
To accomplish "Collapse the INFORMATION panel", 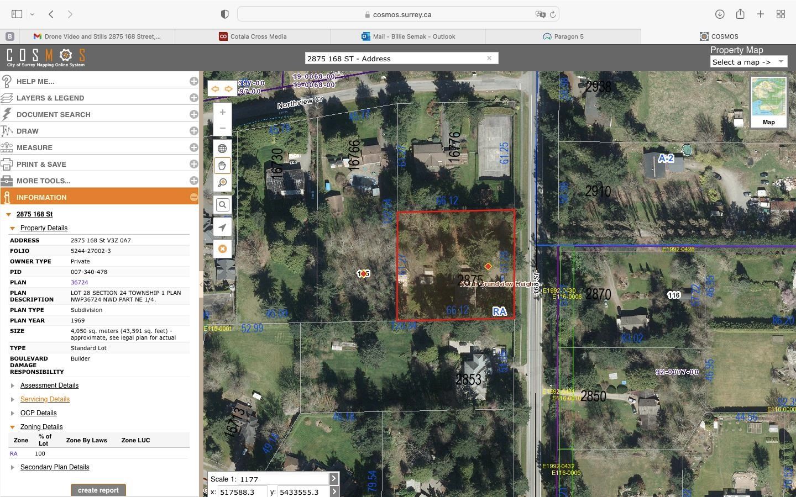I will coord(99,197).
